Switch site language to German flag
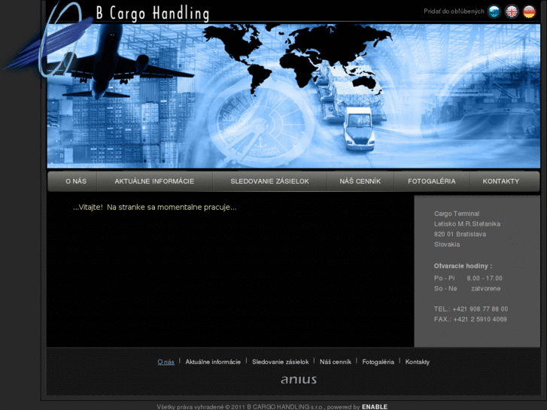This screenshot has width=547, height=410. click(529, 12)
